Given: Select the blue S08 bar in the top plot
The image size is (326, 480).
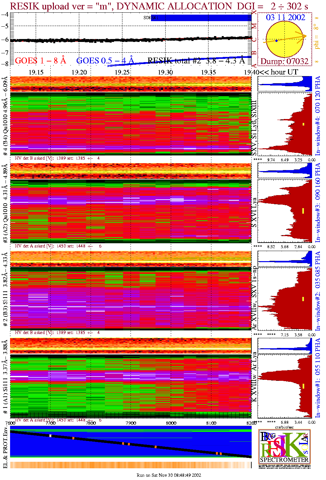Looking at the screenshot, I should pyautogui.click(x=201, y=18).
